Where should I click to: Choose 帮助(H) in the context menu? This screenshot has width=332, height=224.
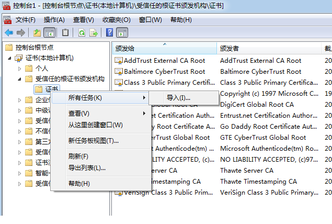[100, 183]
